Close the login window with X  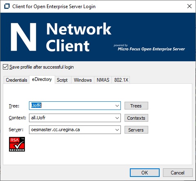[189, 6]
